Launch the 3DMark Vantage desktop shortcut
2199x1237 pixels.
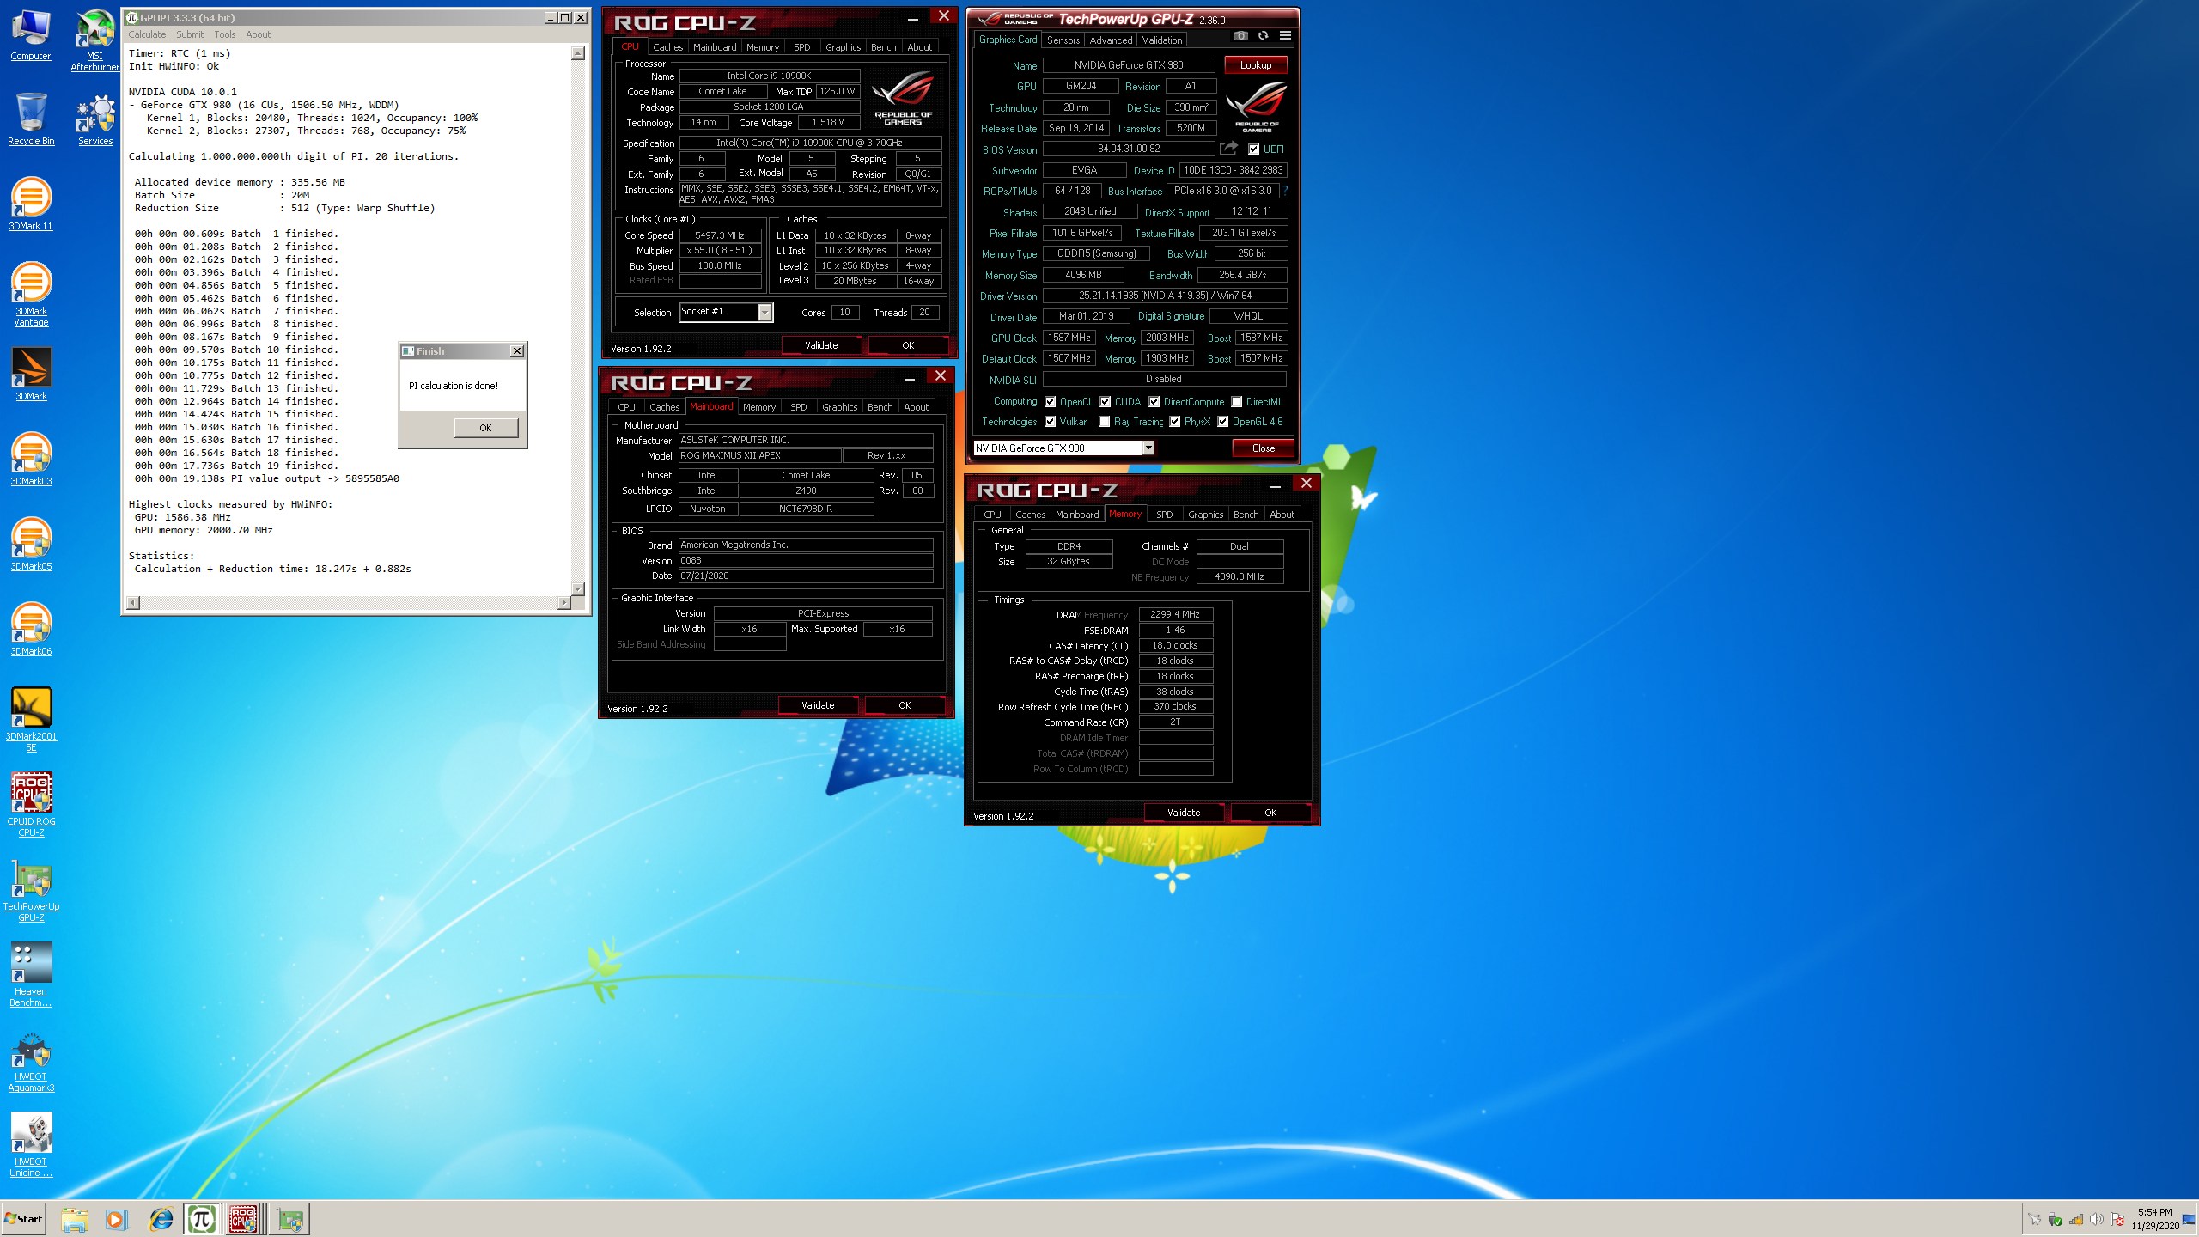[31, 295]
